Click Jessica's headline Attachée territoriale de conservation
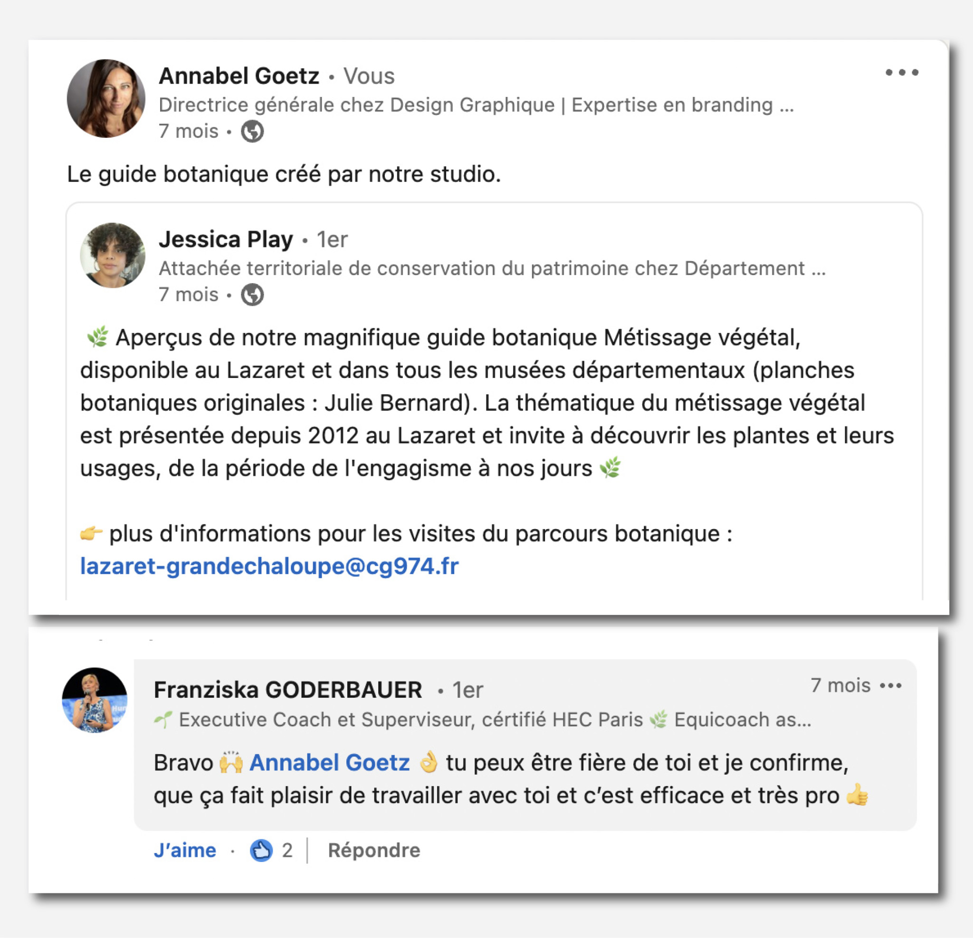The image size is (973, 938). click(x=492, y=268)
